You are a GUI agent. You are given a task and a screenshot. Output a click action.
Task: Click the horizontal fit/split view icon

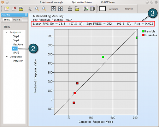click(60, 9)
